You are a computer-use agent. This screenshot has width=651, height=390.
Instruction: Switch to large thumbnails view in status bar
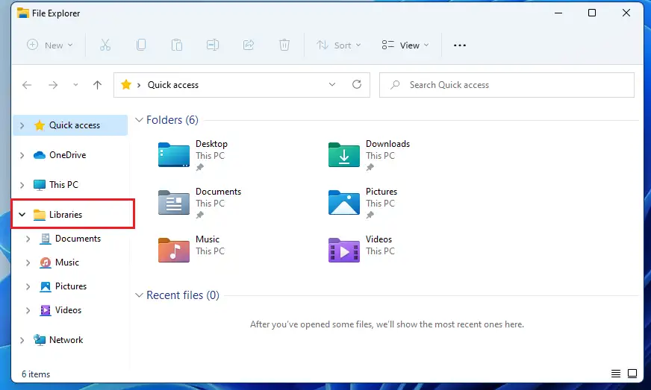coord(632,374)
